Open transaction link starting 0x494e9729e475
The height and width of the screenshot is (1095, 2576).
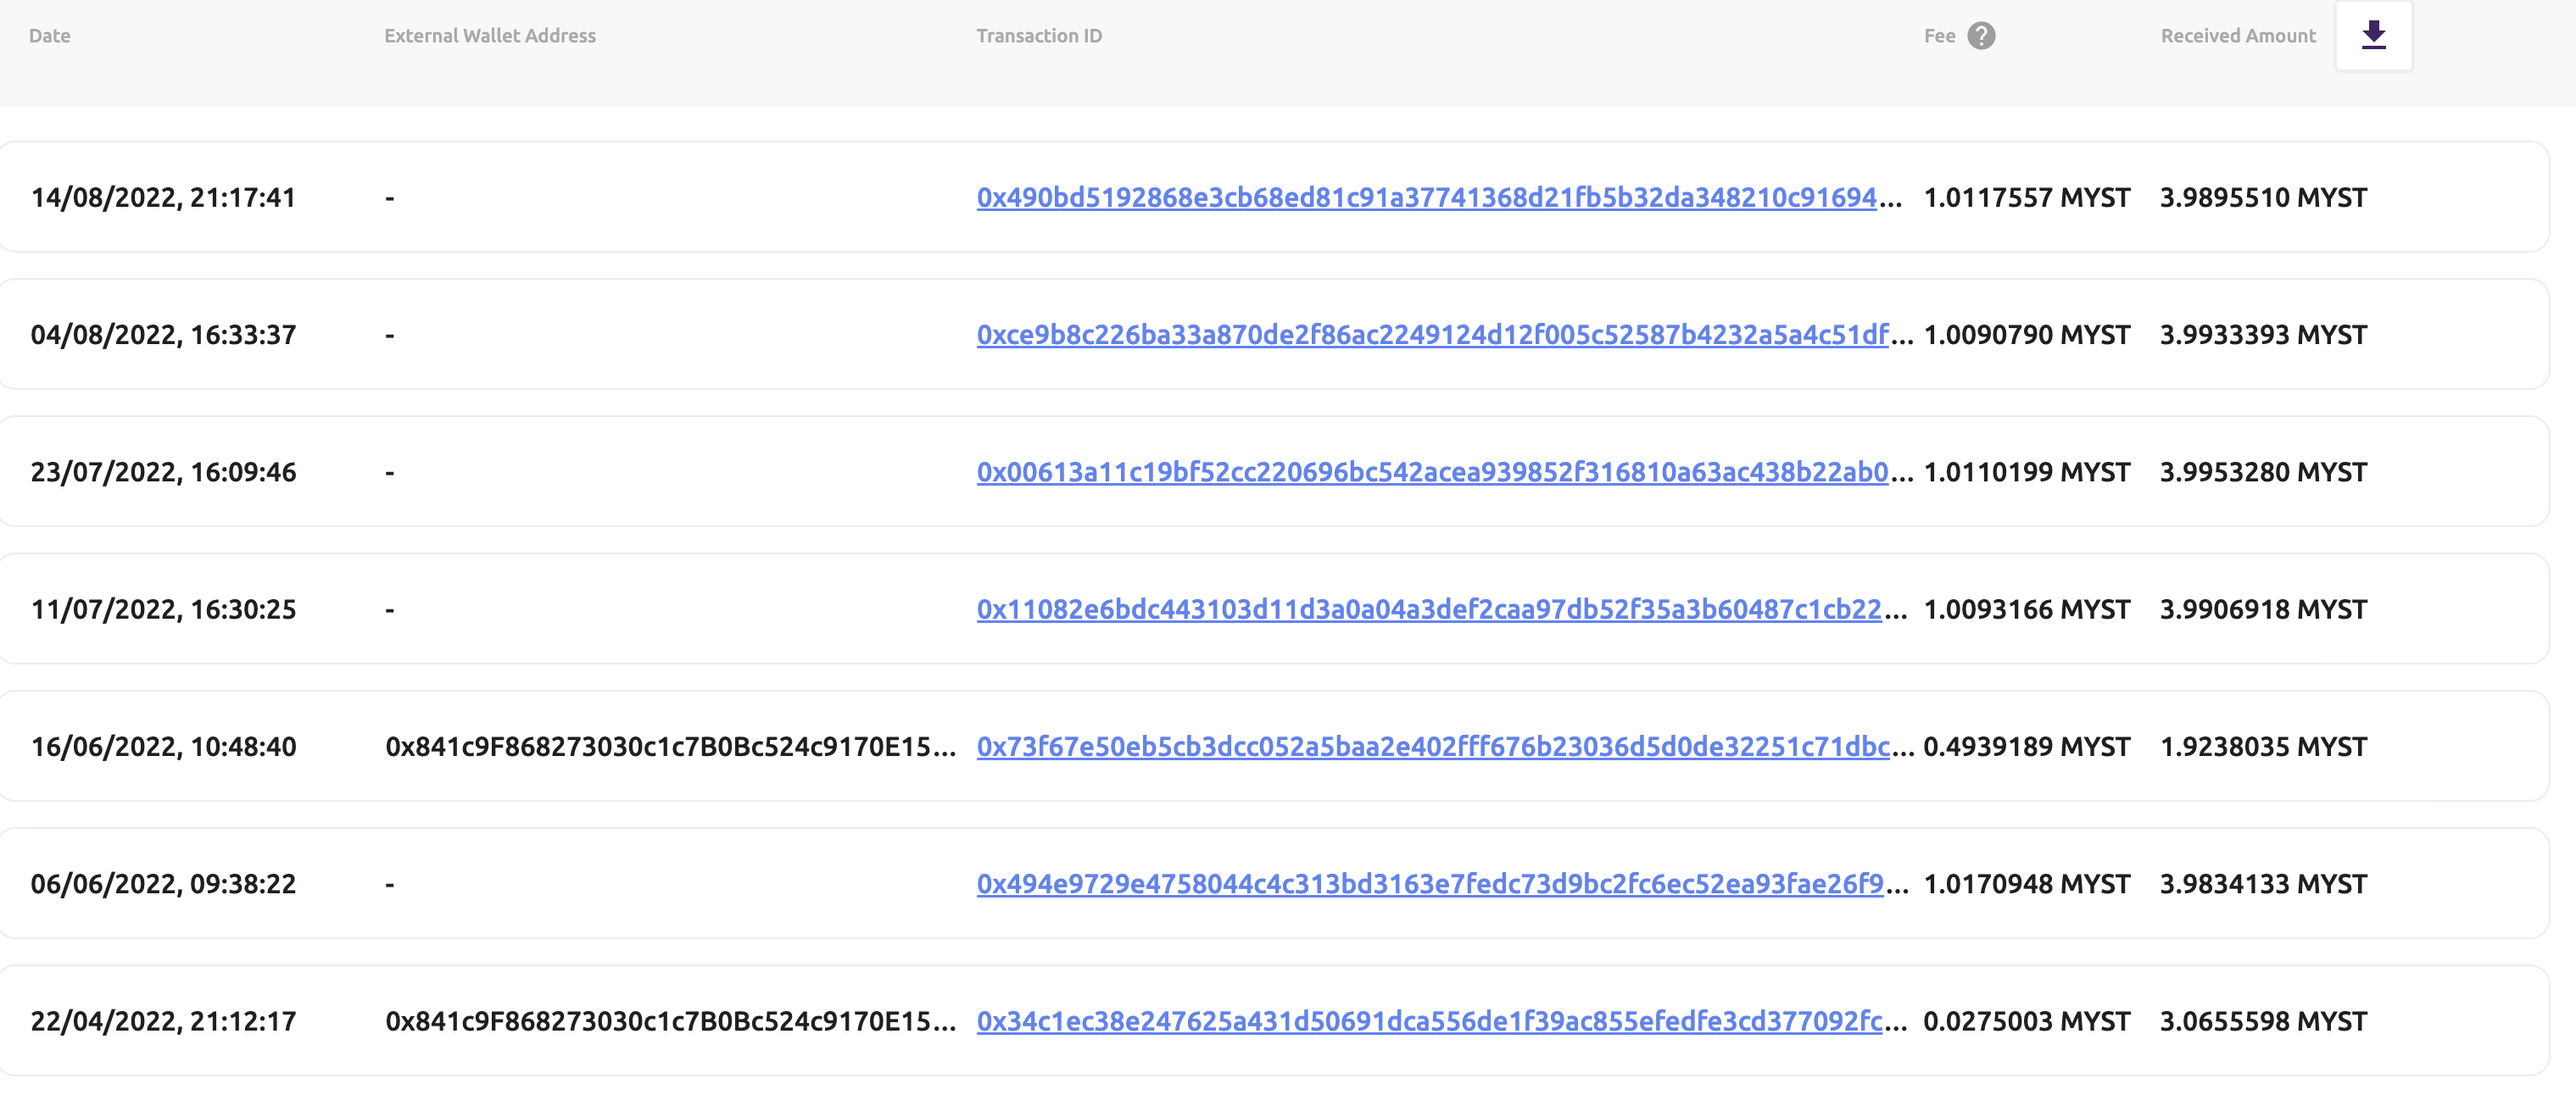click(x=1430, y=884)
